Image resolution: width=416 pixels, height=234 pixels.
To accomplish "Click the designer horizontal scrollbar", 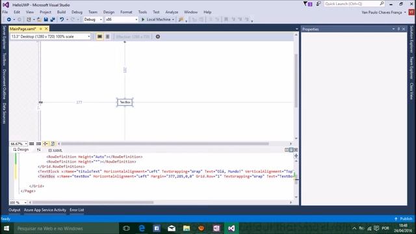I will pyautogui.click(x=164, y=144).
